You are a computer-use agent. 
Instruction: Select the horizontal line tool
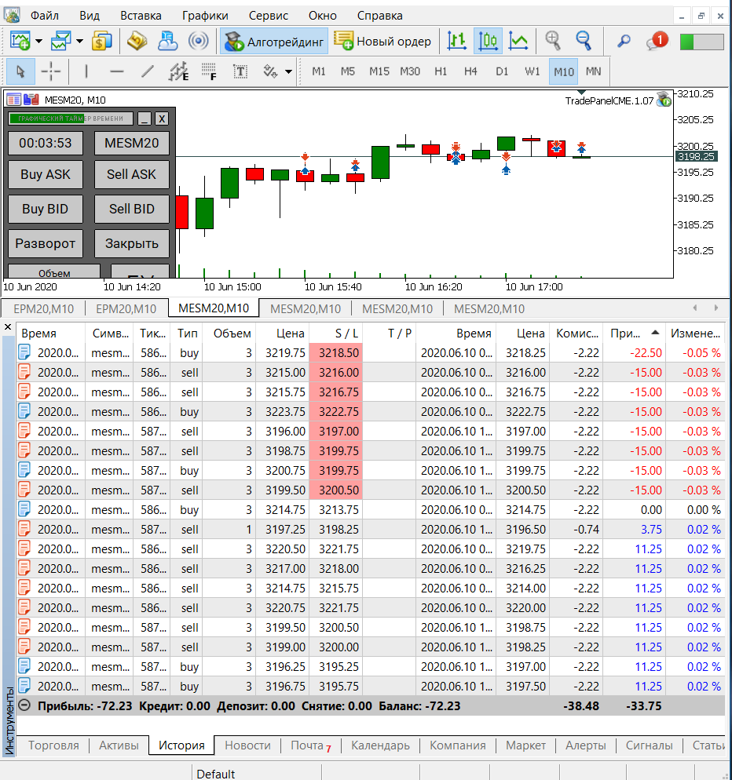tap(116, 71)
